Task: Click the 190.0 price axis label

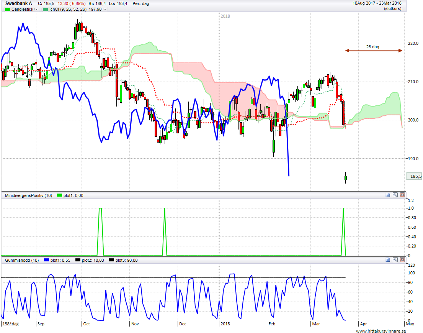Action: (x=413, y=159)
